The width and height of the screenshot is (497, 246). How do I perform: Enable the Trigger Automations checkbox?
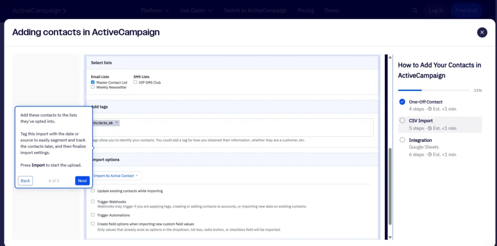pos(93,215)
